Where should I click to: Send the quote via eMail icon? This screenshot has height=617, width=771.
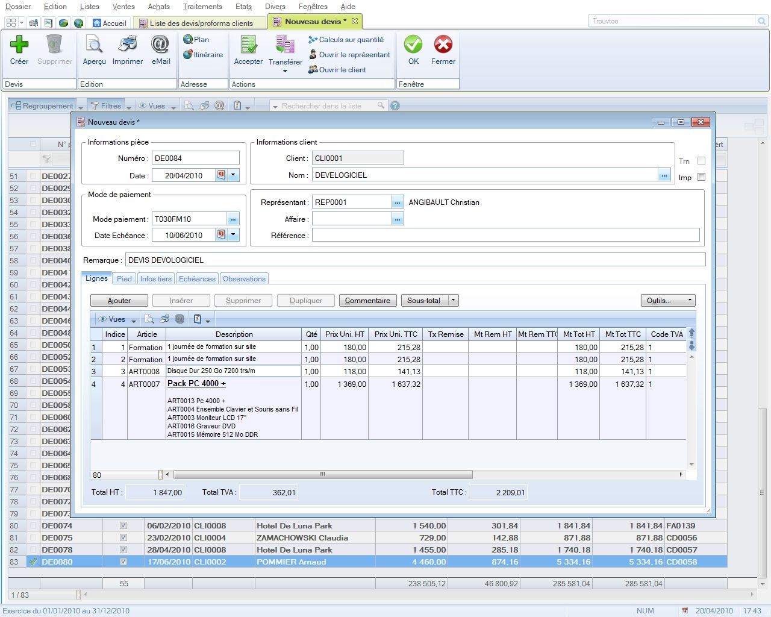(x=160, y=45)
